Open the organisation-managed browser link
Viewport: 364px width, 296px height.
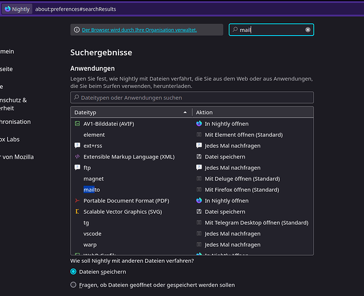point(139,30)
